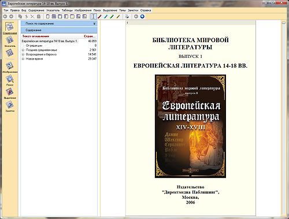Open the Указатель sidebar panel icon
289x219 pixels.
pyautogui.click(x=9, y=40)
